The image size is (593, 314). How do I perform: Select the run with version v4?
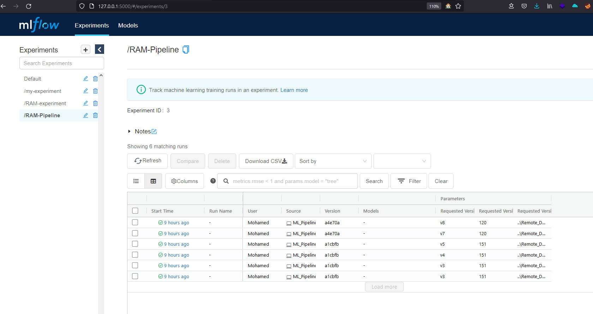[x=135, y=255]
